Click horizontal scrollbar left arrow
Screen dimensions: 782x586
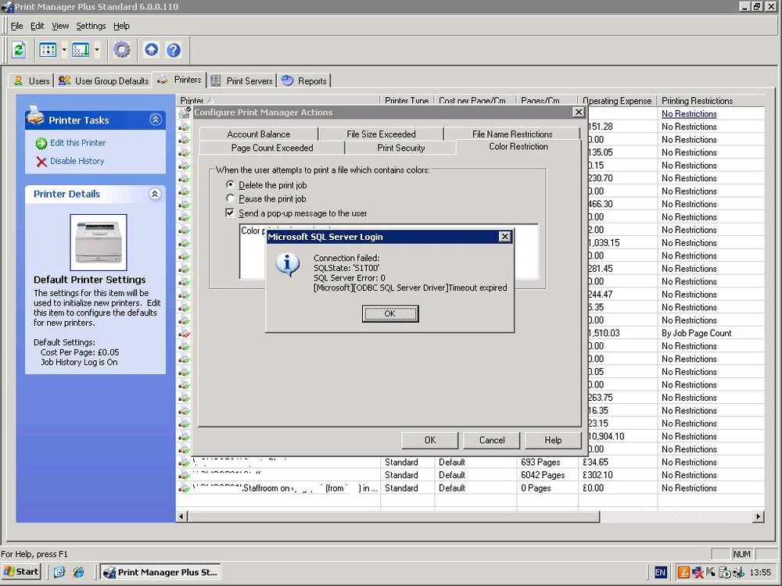pos(182,516)
